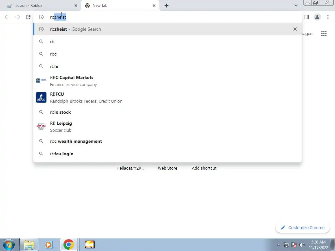Choose the rbfcu login suggestion

click(x=167, y=154)
